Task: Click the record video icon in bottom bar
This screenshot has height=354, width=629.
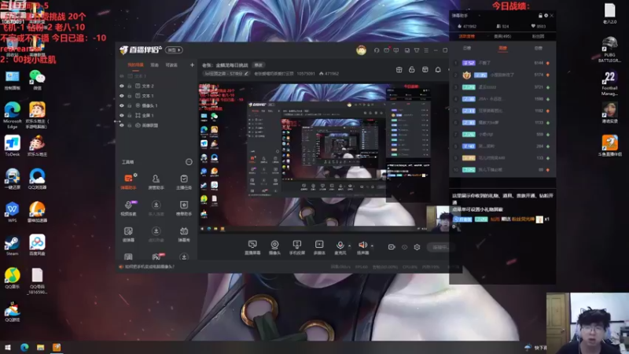Action: (x=392, y=247)
